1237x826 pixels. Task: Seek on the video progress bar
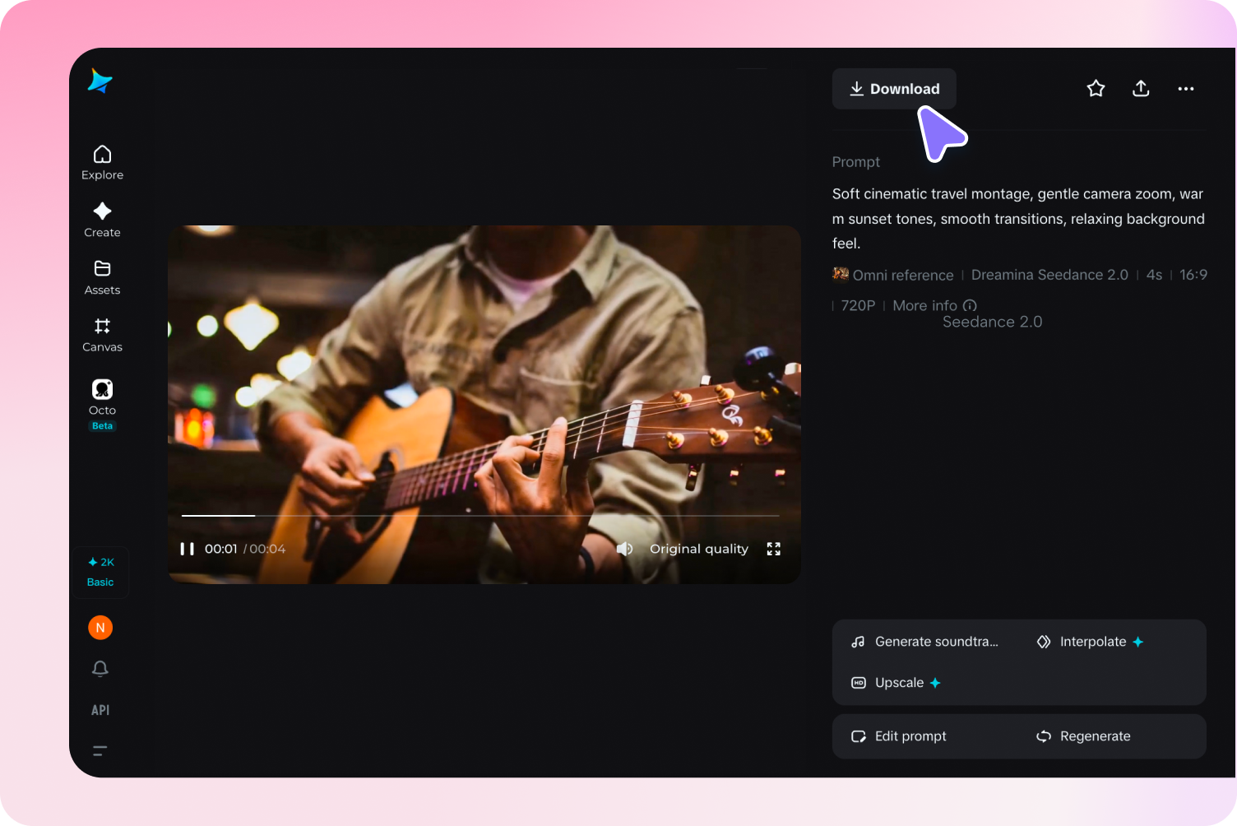pyautogui.click(x=480, y=516)
